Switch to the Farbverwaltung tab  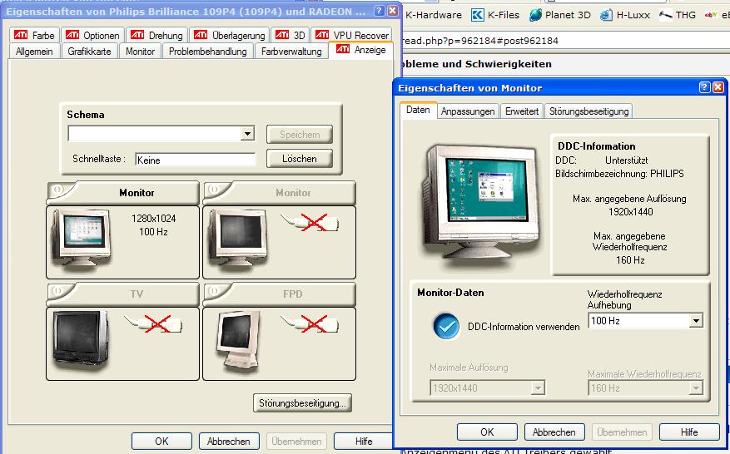tap(291, 52)
